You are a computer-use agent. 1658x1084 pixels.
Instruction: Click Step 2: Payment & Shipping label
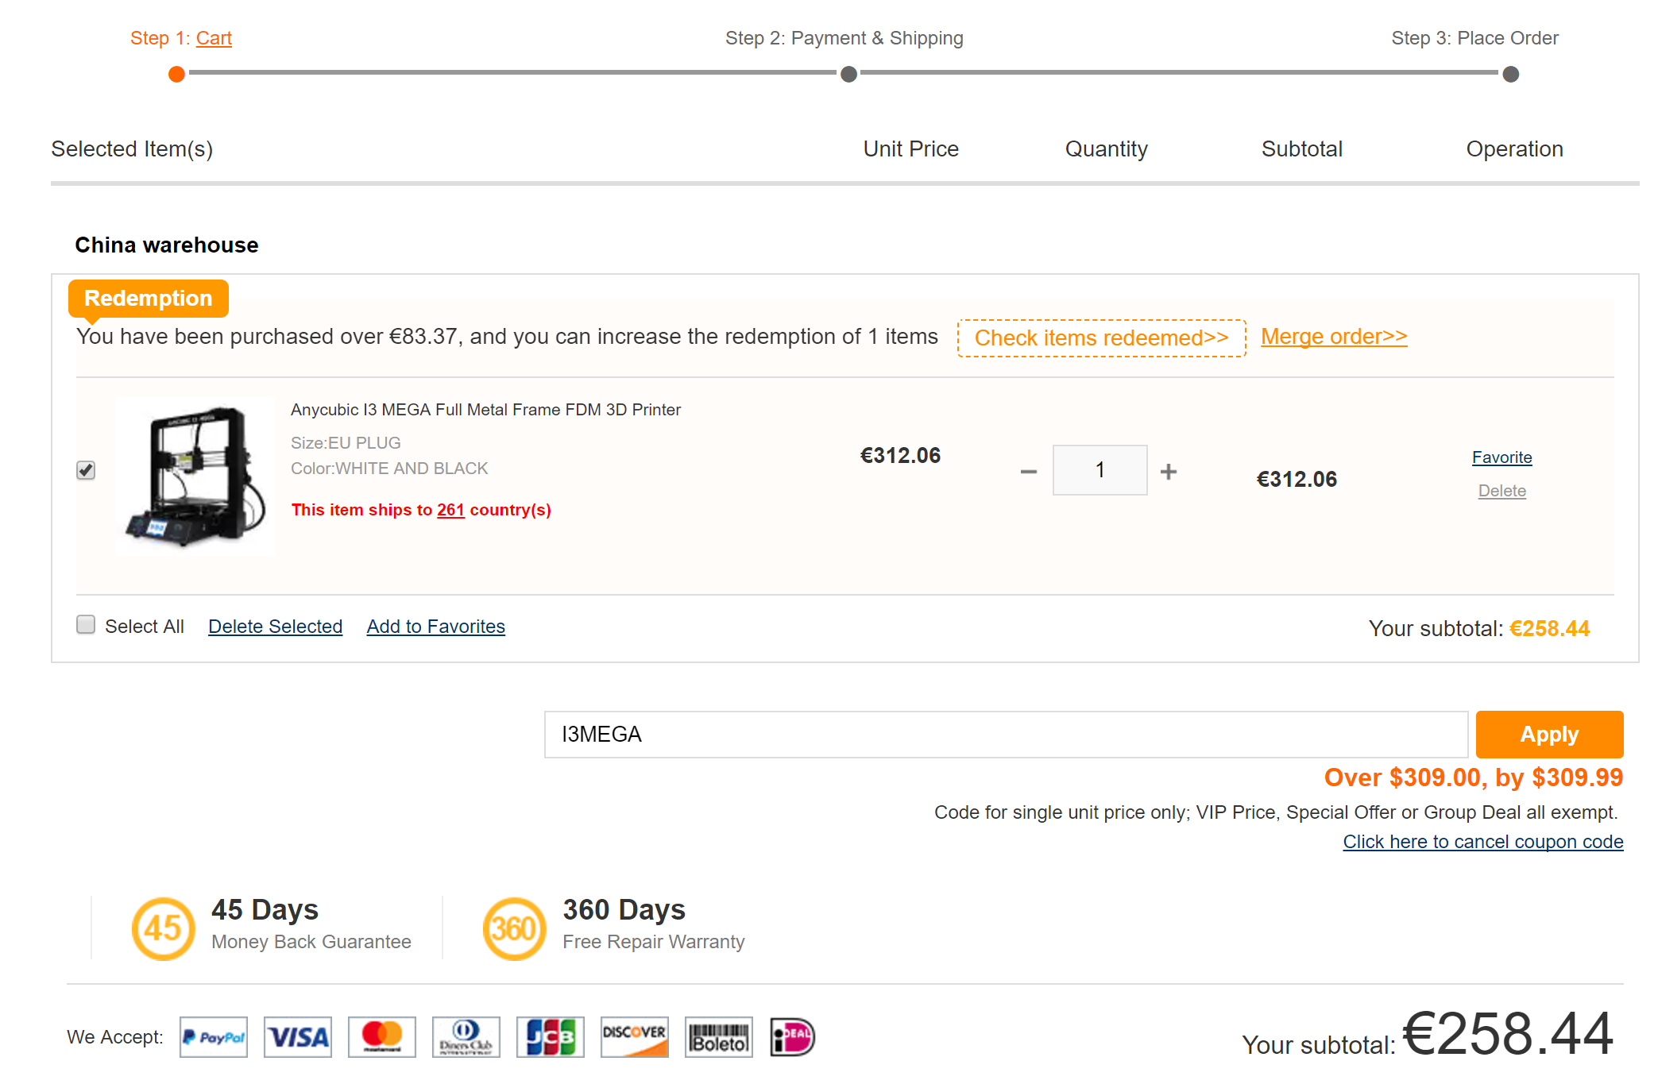point(844,38)
